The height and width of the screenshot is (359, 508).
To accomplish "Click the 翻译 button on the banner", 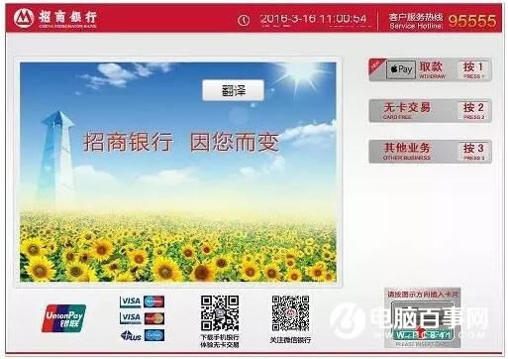I will [x=234, y=90].
